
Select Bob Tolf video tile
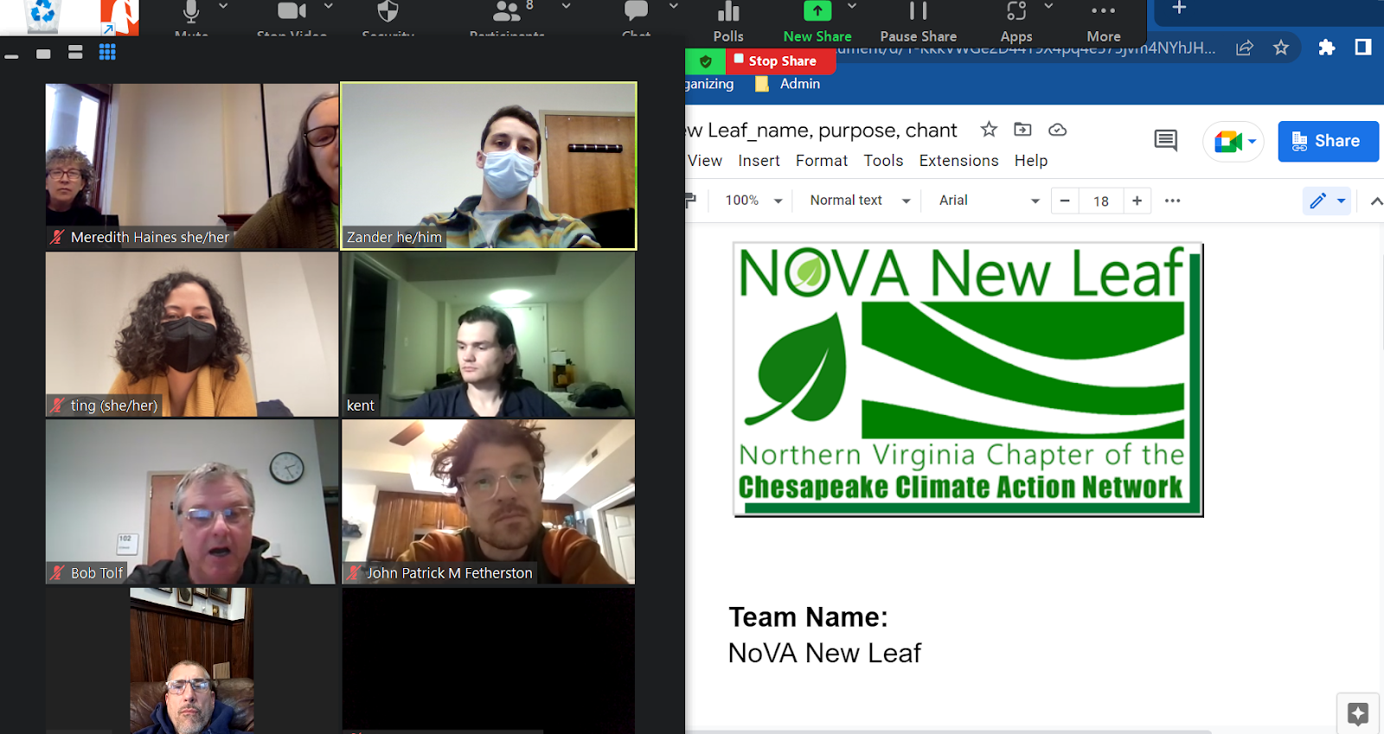(x=192, y=502)
